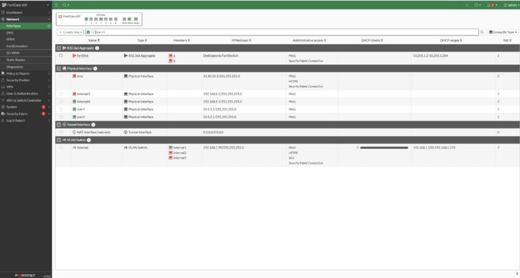Click the internal3 port status icon
Viewport: 520px width, 278px height.
coord(74,94)
